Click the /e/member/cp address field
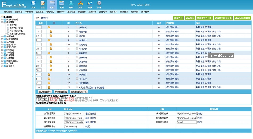This screenshot has width=253, height=139. (74, 127)
